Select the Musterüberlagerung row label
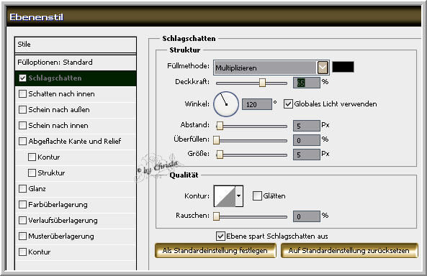Image resolution: width=427 pixels, height=276 pixels. tap(61, 236)
